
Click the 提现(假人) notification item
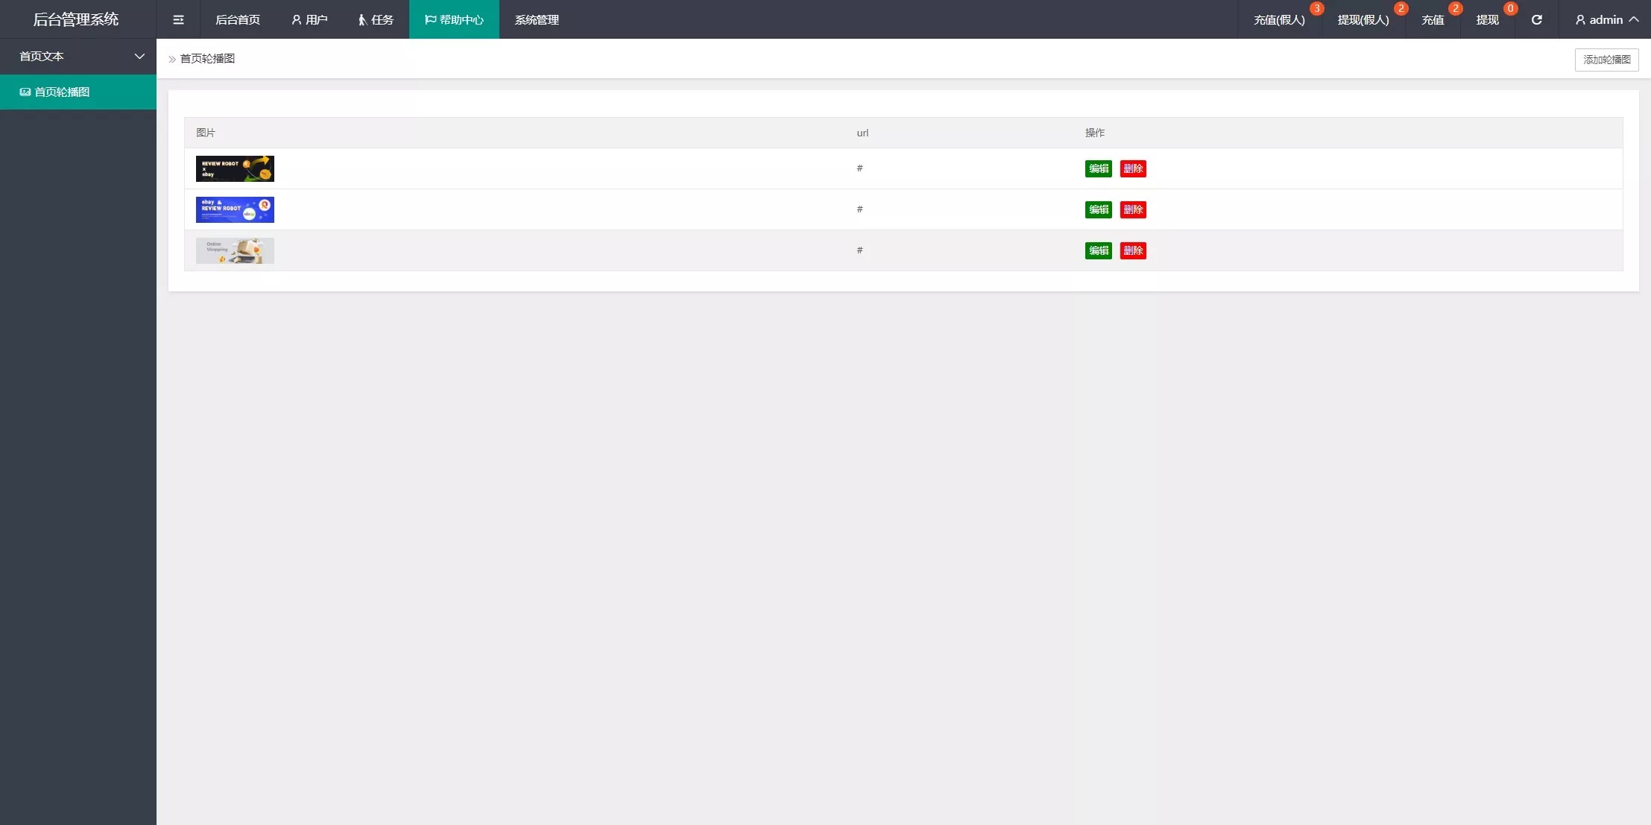click(x=1363, y=20)
